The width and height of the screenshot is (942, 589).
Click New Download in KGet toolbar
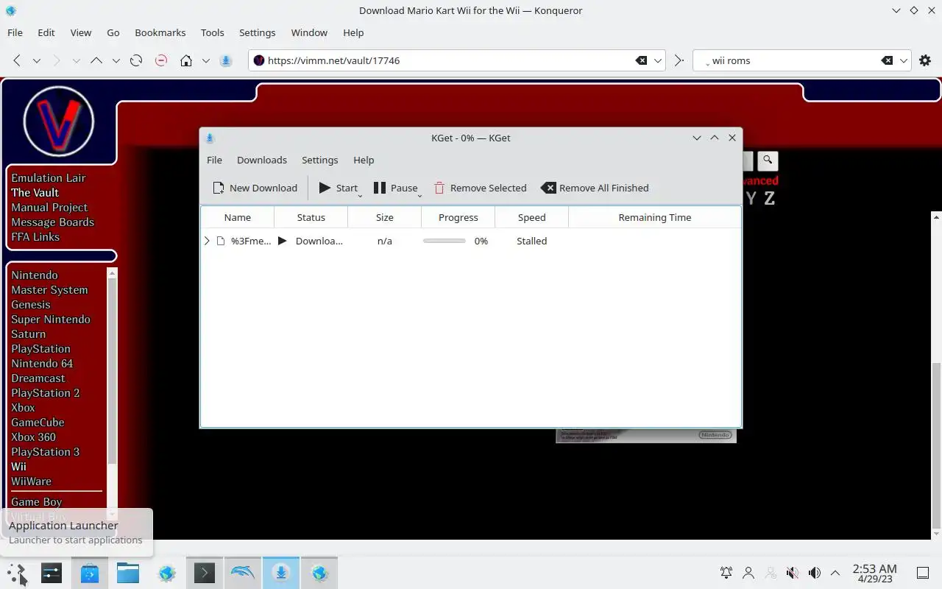(255, 188)
